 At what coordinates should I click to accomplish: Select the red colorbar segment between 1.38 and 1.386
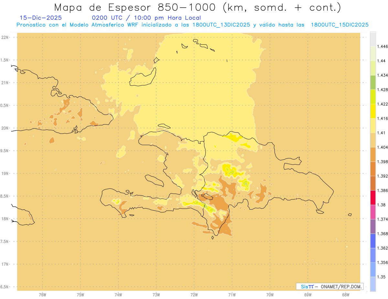[373, 198]
